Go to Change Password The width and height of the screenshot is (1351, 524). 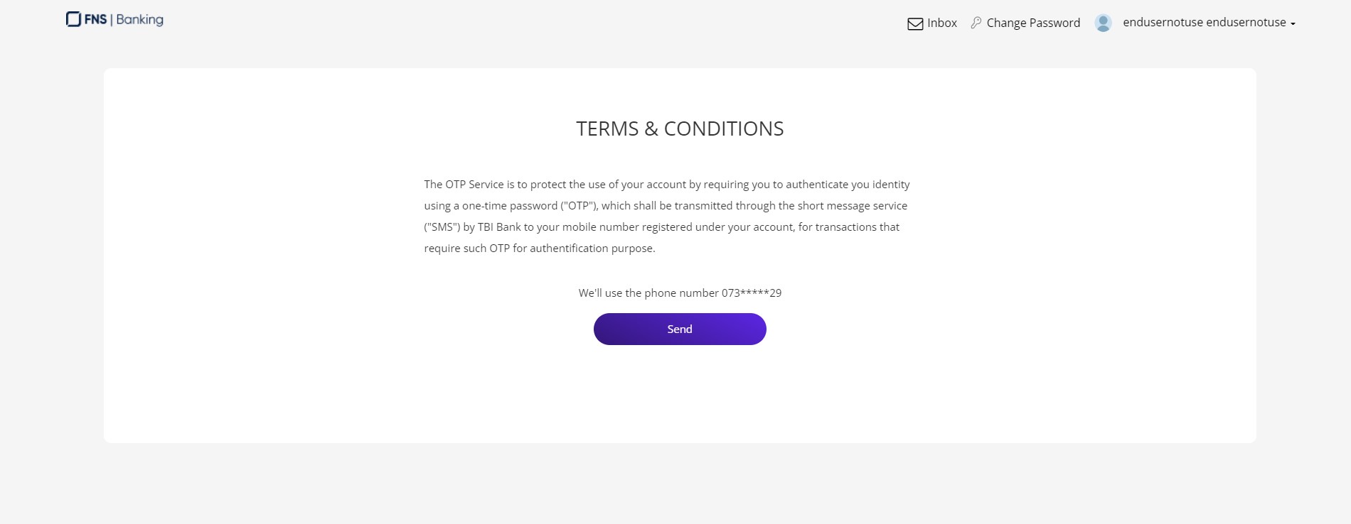1032,23
